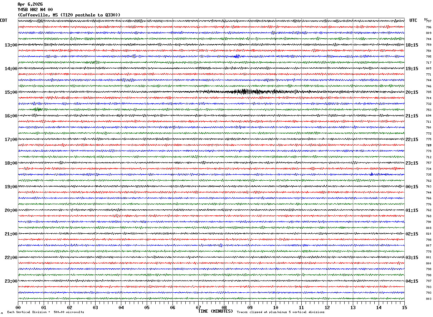Click minute tick label '09' on the axis
Screen dimensions: 433x317
click(250, 308)
